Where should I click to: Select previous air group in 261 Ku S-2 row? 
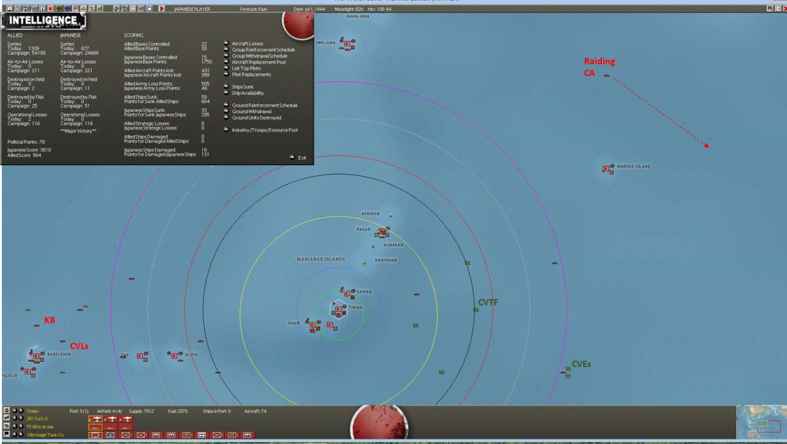coord(14,418)
